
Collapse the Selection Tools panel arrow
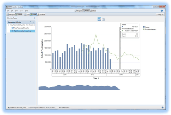35,18
